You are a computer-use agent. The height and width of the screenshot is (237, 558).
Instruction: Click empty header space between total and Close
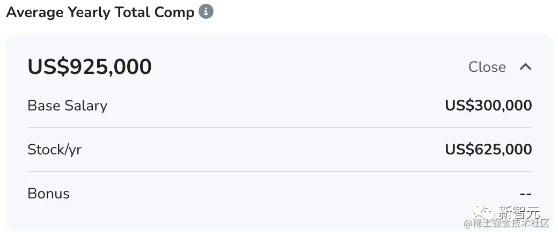point(311,67)
